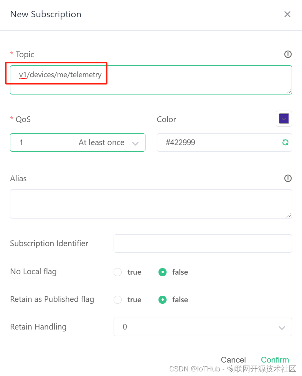Focus the Topic text field
This screenshot has width=302, height=376.
tap(151, 80)
